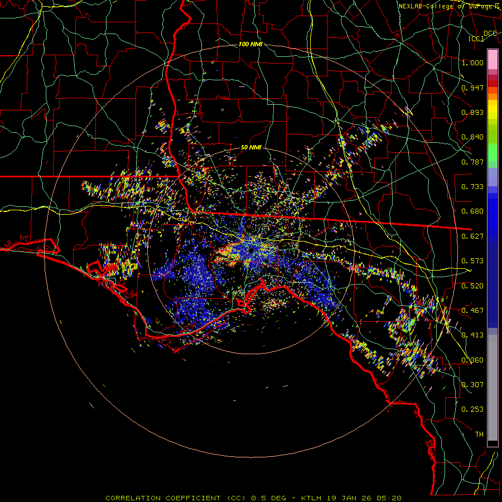Click CORRELATION COEFFICIENT (CC) in the caption
The height and width of the screenshot is (502, 502).
click(x=175, y=498)
